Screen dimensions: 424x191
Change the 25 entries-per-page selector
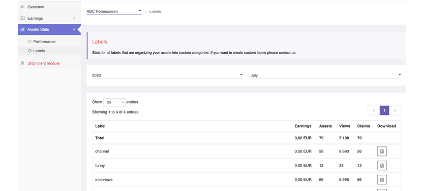click(114, 102)
